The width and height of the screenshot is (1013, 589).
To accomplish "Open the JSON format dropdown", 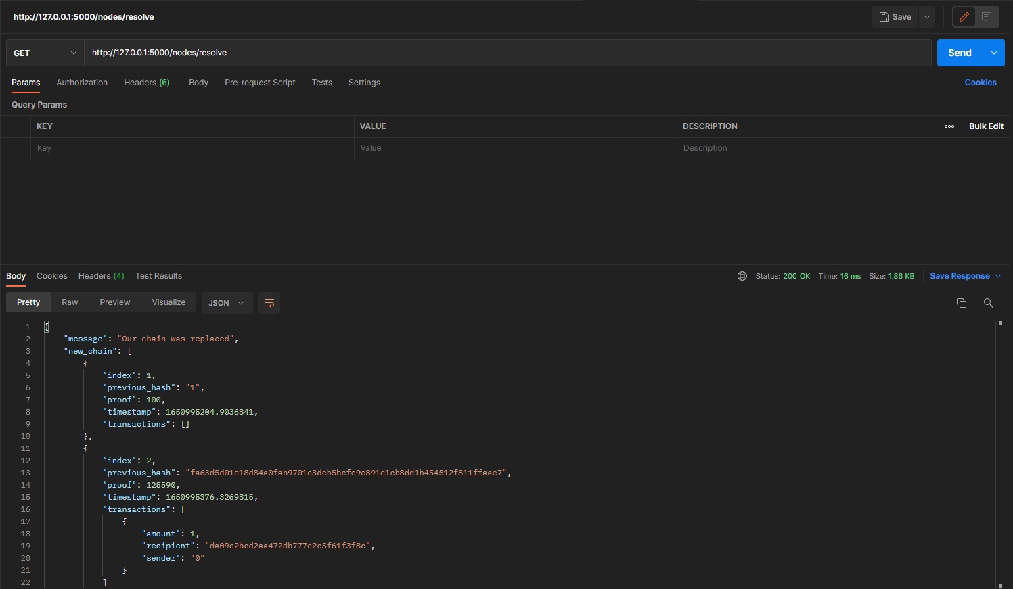I will click(227, 303).
